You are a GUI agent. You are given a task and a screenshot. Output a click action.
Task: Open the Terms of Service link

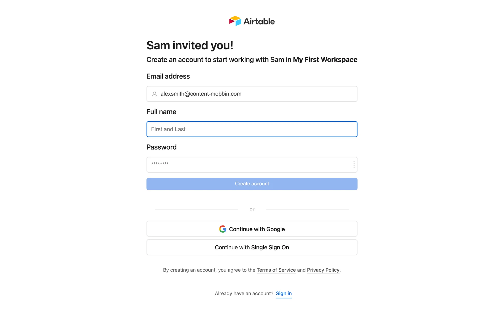[x=276, y=270]
